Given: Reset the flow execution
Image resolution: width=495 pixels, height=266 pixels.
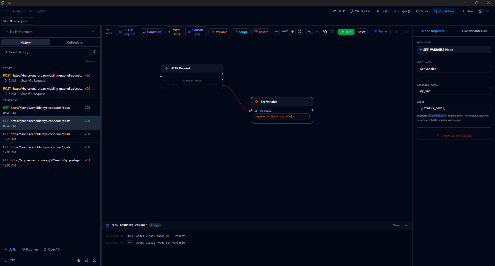Looking at the screenshot, I should click(361, 32).
